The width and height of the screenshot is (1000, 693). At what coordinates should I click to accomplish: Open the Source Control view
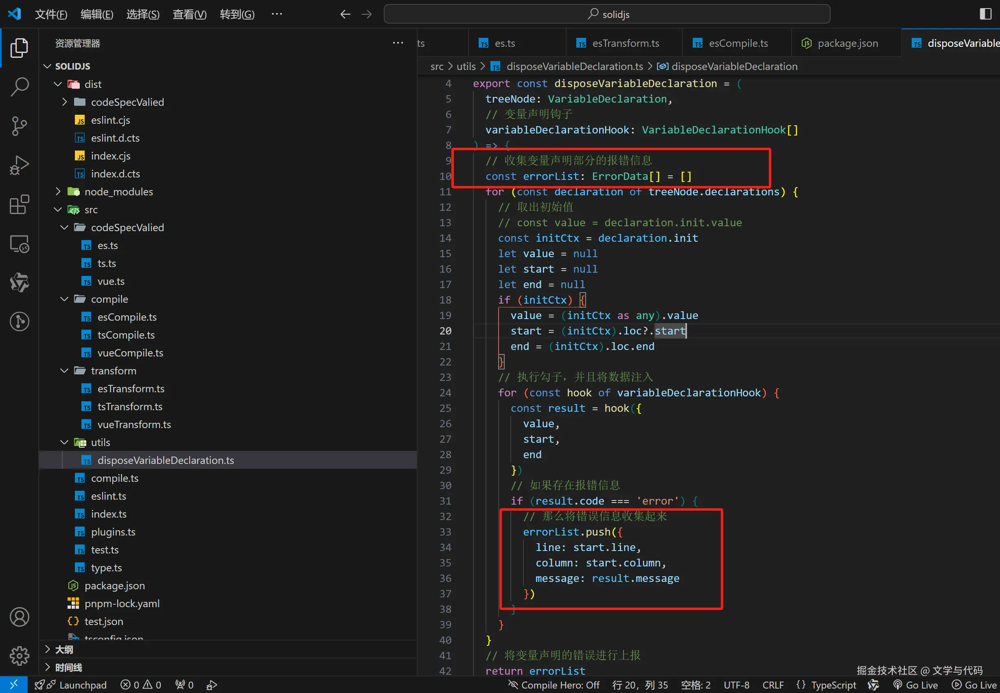tap(19, 126)
